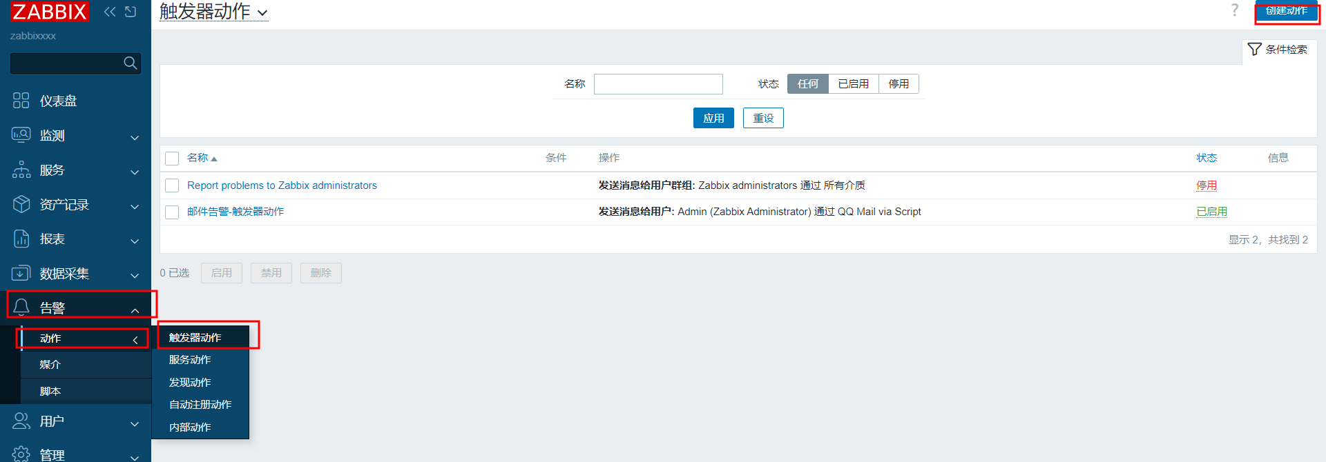The width and height of the screenshot is (1326, 462).
Task: Click the 条件检索 filter funnel icon
Action: 1255,49
